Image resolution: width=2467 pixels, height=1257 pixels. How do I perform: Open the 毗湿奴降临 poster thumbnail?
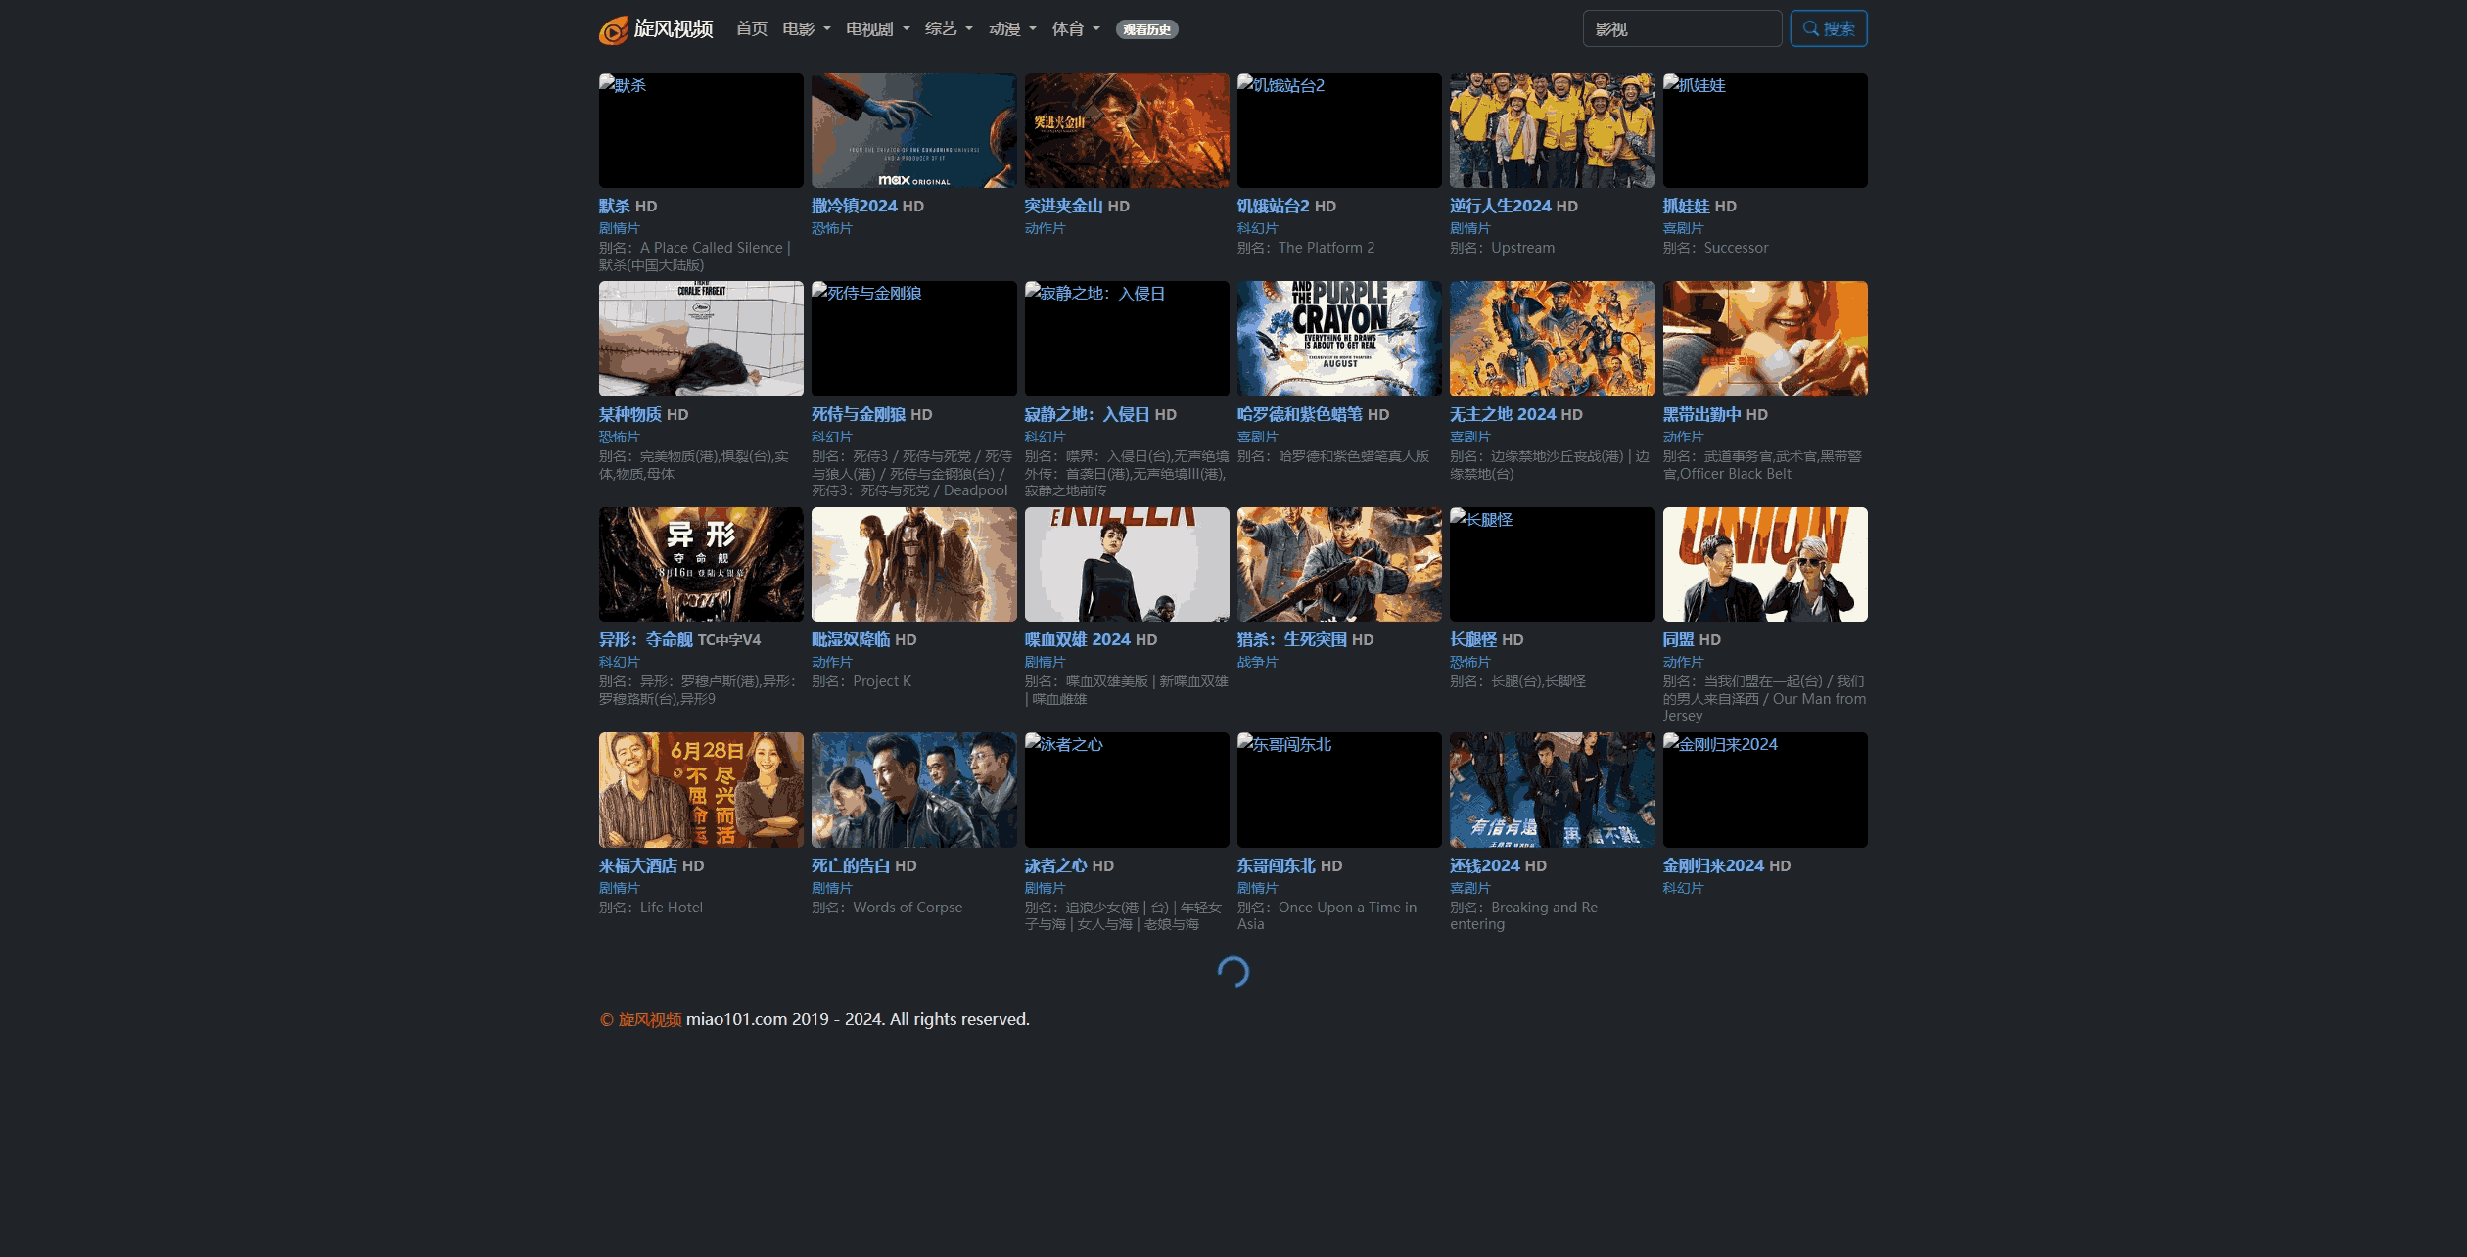913,564
